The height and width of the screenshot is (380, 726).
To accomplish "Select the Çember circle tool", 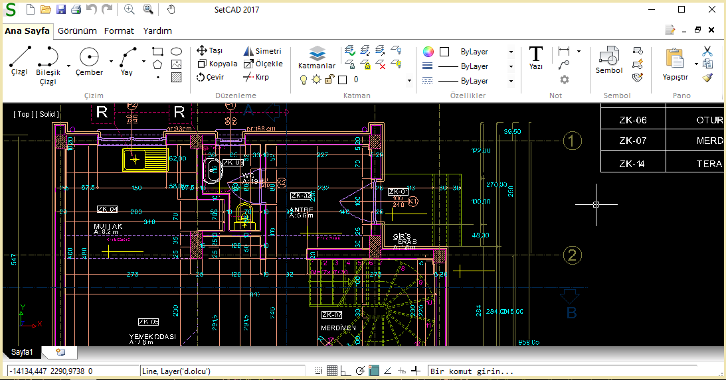I will pos(89,61).
